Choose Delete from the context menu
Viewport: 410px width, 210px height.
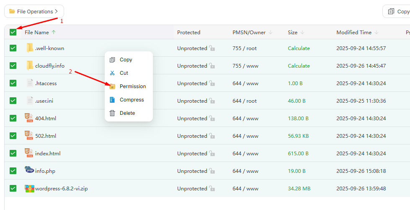pos(127,113)
